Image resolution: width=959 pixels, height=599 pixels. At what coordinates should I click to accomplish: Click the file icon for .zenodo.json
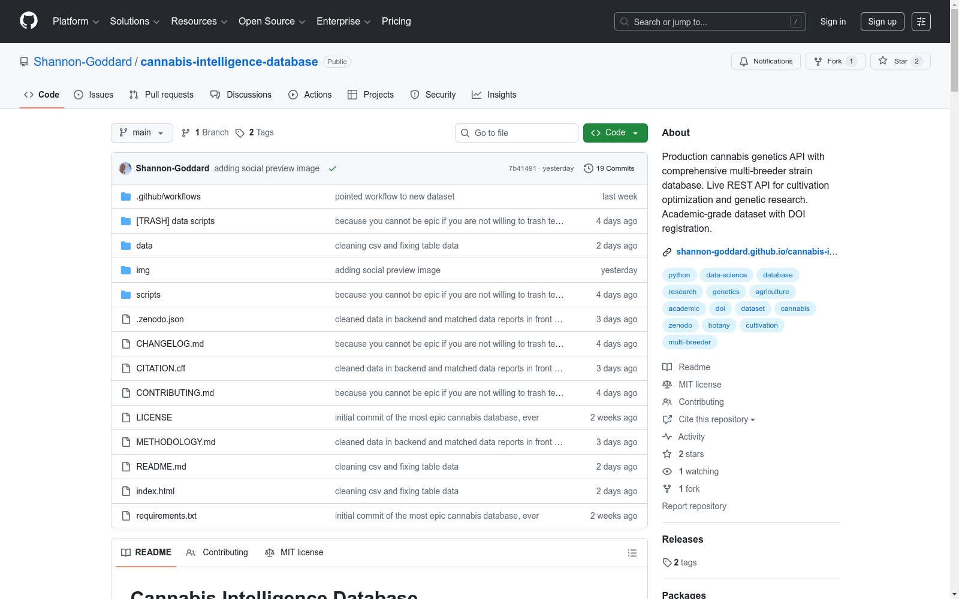[126, 319]
